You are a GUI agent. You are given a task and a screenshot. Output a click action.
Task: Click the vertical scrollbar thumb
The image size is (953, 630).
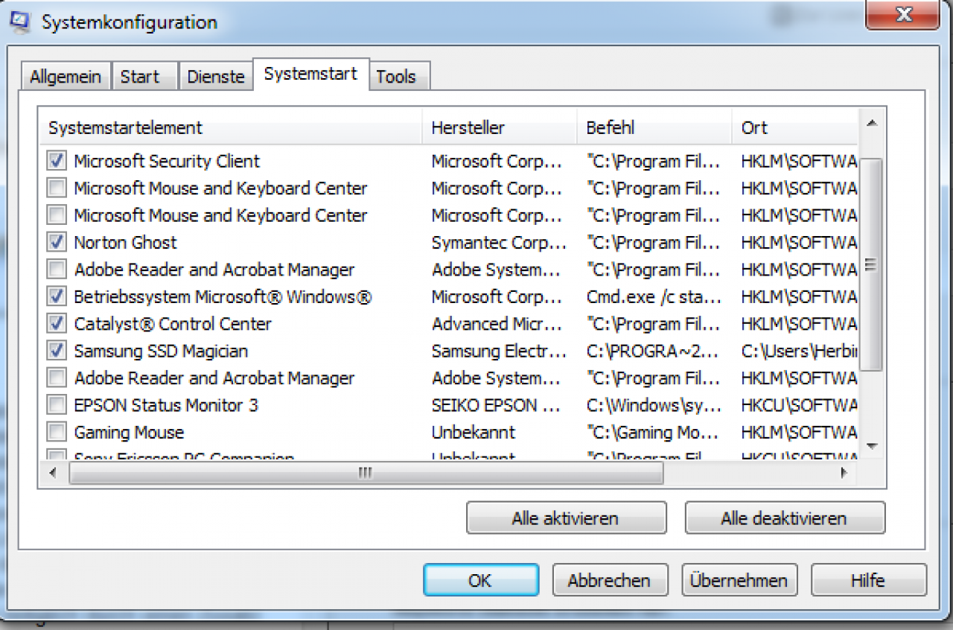(x=871, y=264)
